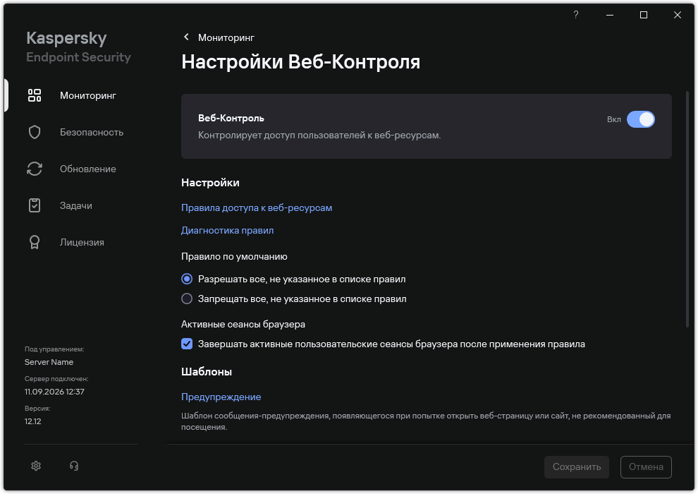Click the 'Правило по умолчанию' label
The image size is (698, 494).
(234, 257)
